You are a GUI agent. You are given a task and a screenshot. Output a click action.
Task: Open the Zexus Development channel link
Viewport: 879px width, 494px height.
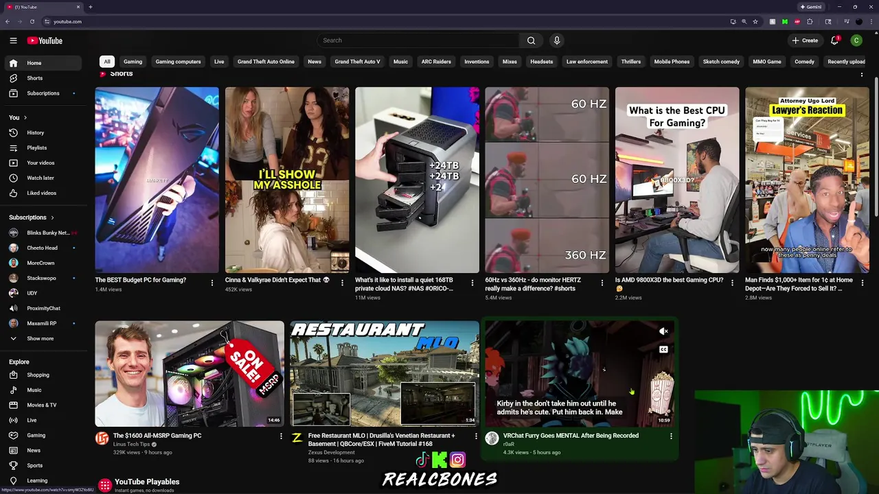click(x=332, y=453)
